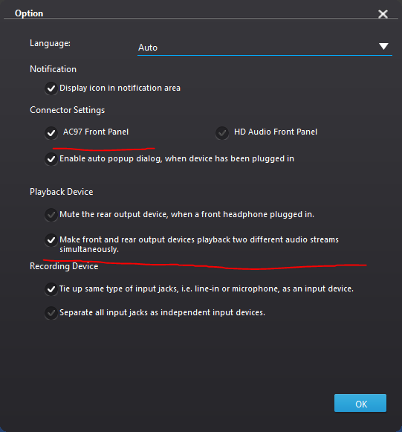Toggle front and rear different audio streams checkbox
Image resolution: width=402 pixels, height=432 pixels.
coord(51,240)
